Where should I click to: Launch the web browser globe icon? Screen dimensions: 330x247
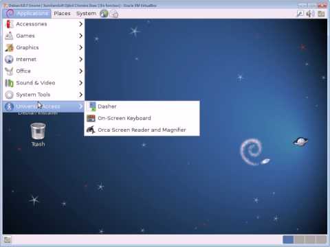pos(104,14)
